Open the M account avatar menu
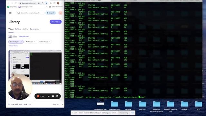This screenshot has height=116, width=206. tap(61, 13)
